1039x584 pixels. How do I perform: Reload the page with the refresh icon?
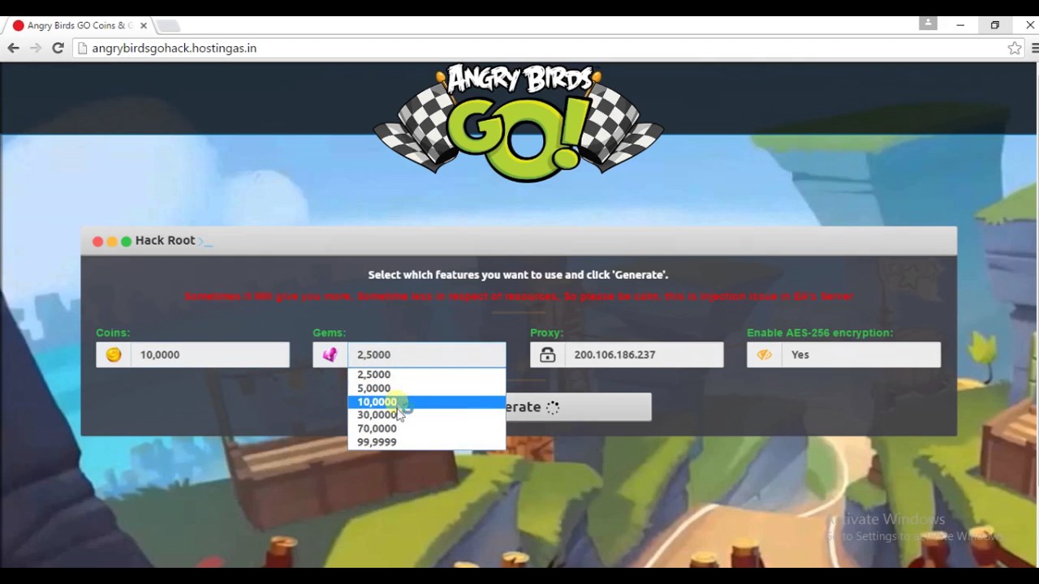pos(58,49)
